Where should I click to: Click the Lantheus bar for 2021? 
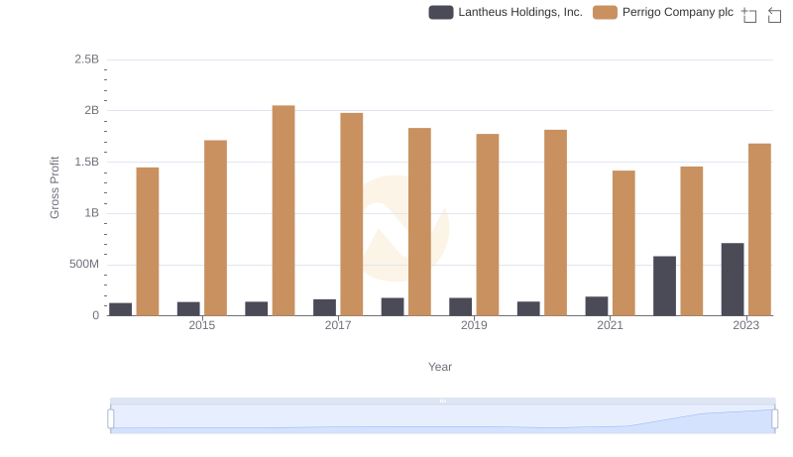click(597, 306)
